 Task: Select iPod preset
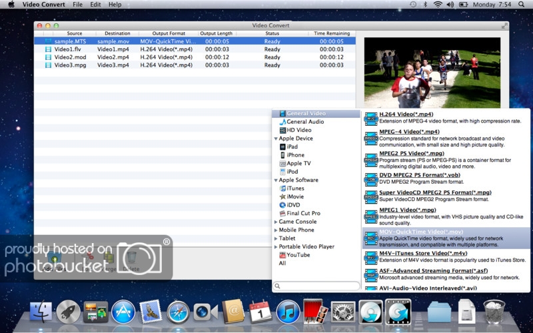click(288, 172)
